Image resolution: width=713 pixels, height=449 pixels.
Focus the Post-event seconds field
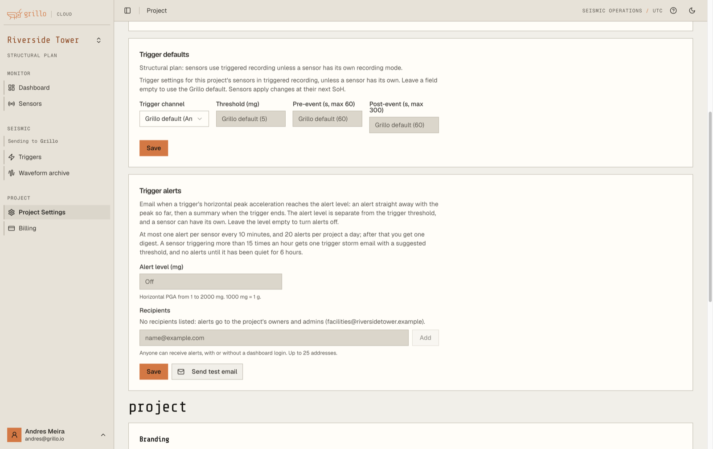coord(404,125)
